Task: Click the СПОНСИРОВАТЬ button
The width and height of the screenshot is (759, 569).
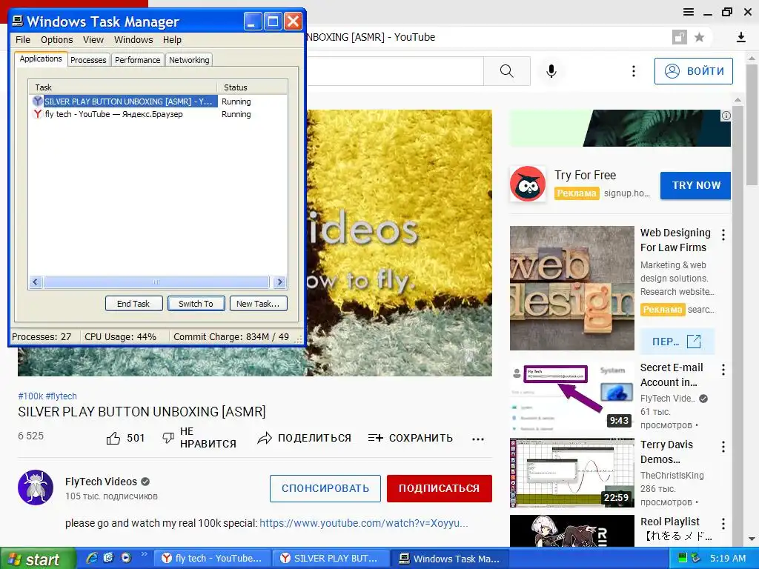Action: click(x=325, y=489)
